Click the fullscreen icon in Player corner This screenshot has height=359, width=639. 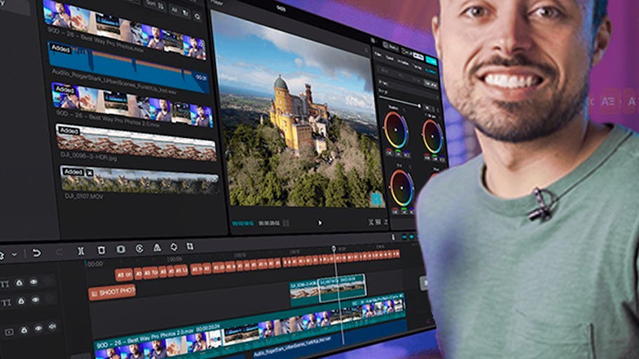point(385,223)
